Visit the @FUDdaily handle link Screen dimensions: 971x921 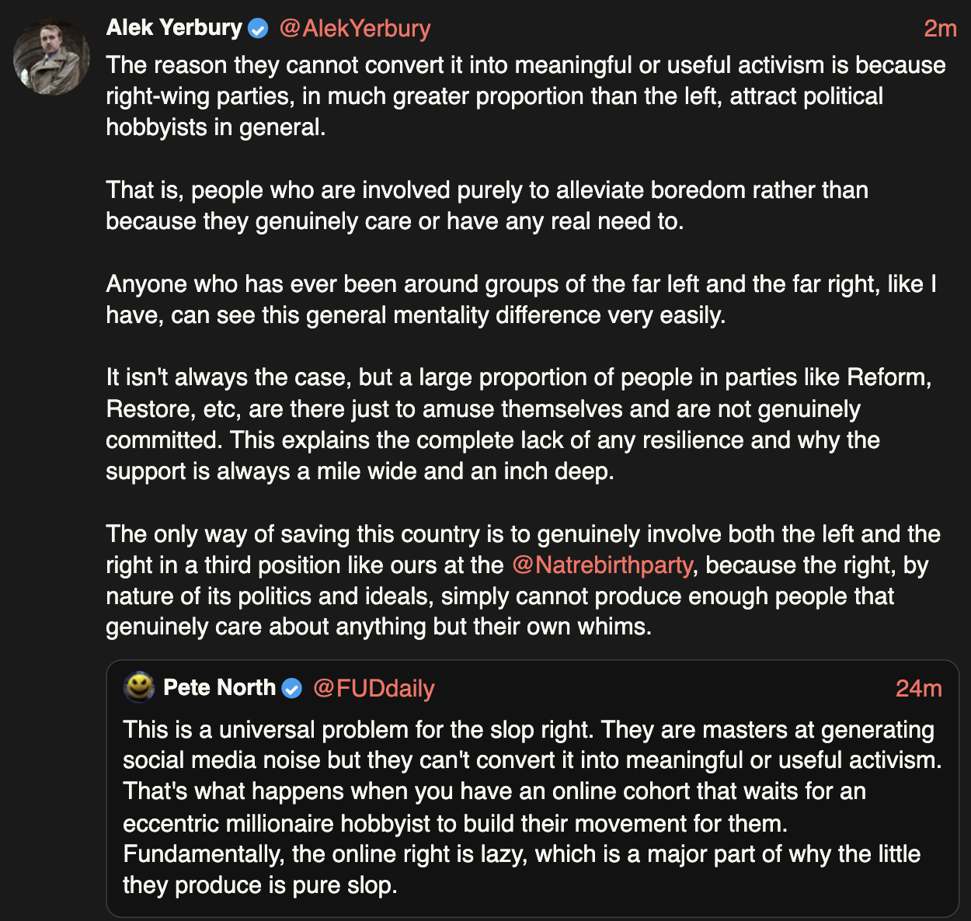coord(374,688)
